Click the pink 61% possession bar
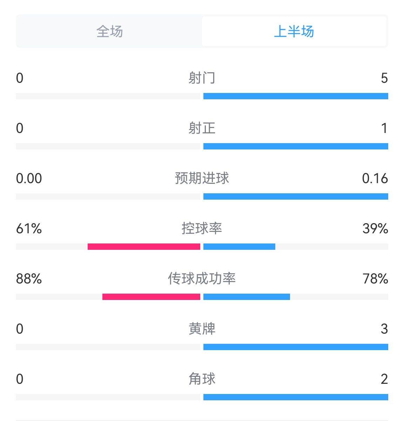The image size is (404, 421). [144, 247]
